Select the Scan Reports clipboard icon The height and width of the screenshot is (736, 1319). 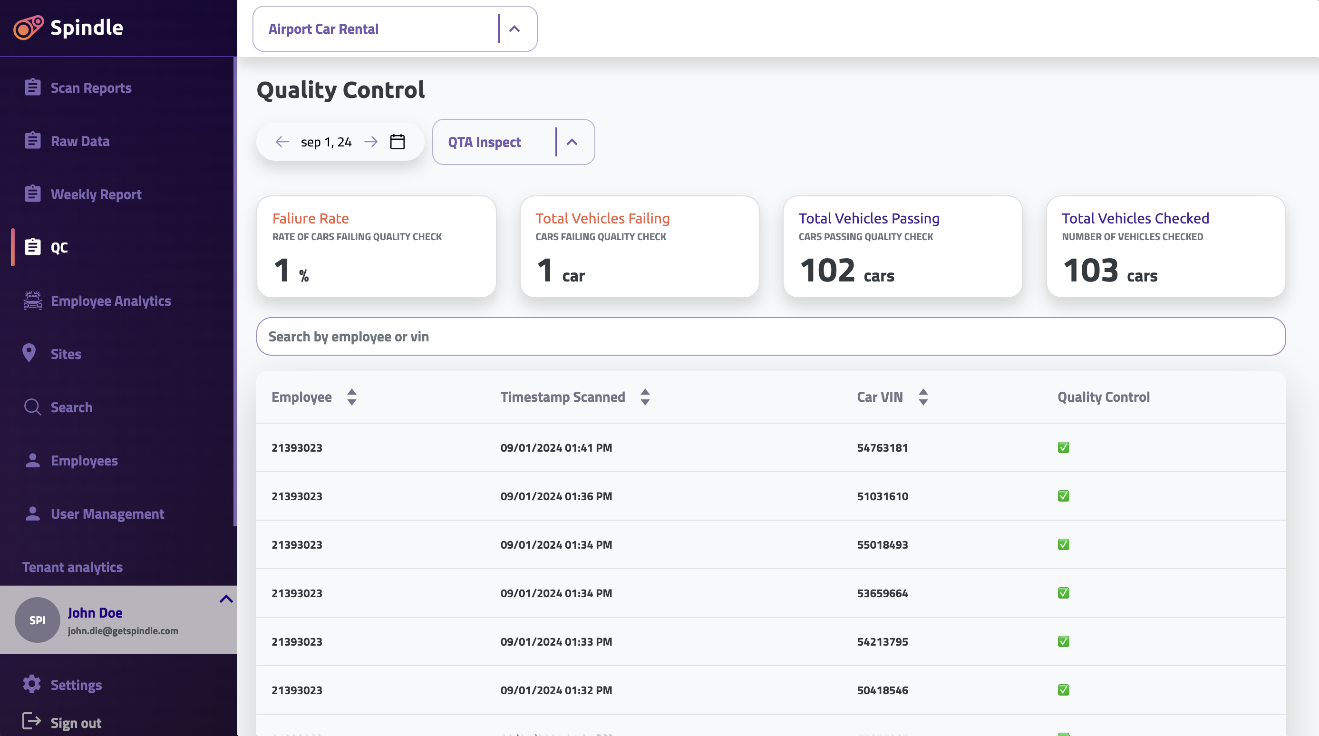[32, 87]
